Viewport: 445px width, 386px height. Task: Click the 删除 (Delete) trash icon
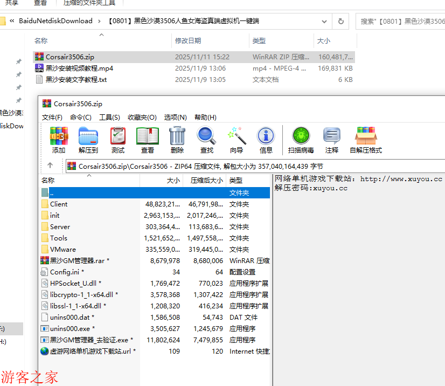[177, 140]
